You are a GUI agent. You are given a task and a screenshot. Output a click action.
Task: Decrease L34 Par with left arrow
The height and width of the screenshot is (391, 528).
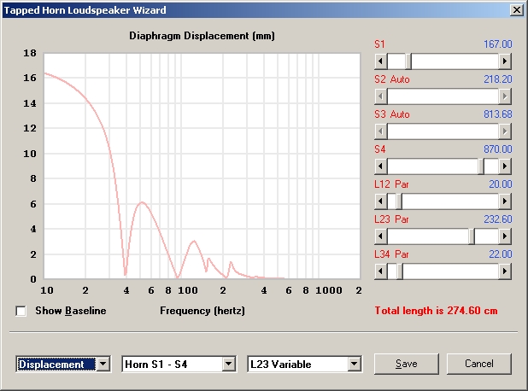(x=381, y=271)
